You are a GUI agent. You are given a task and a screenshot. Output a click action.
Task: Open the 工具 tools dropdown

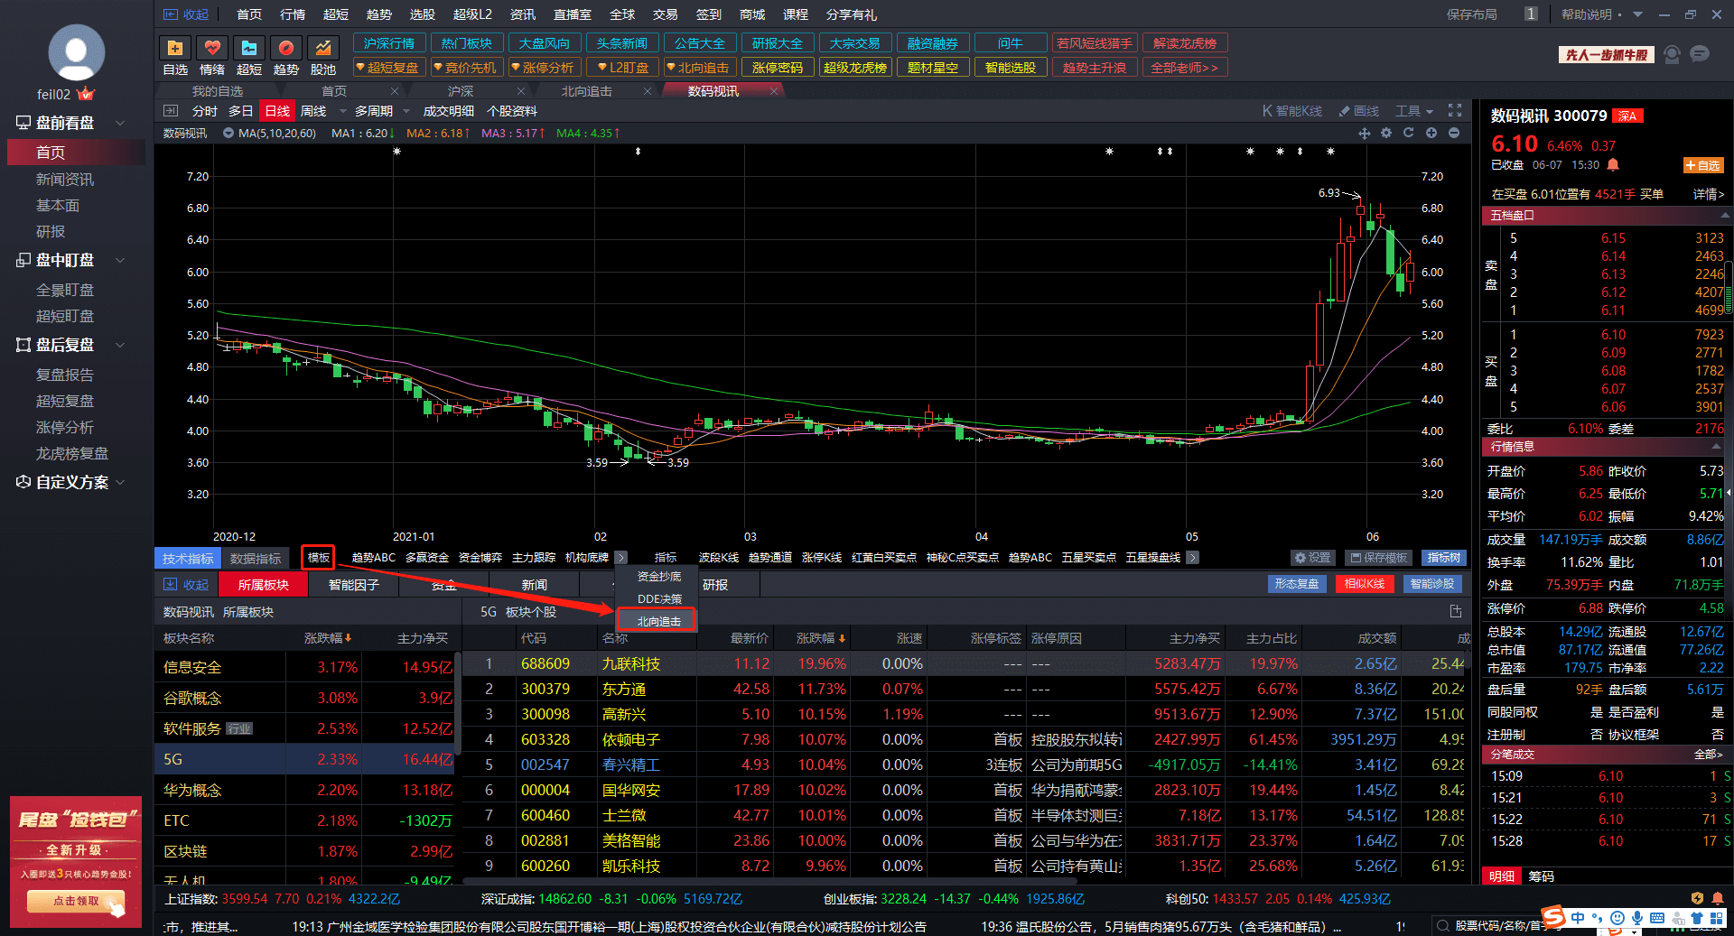click(x=1414, y=110)
